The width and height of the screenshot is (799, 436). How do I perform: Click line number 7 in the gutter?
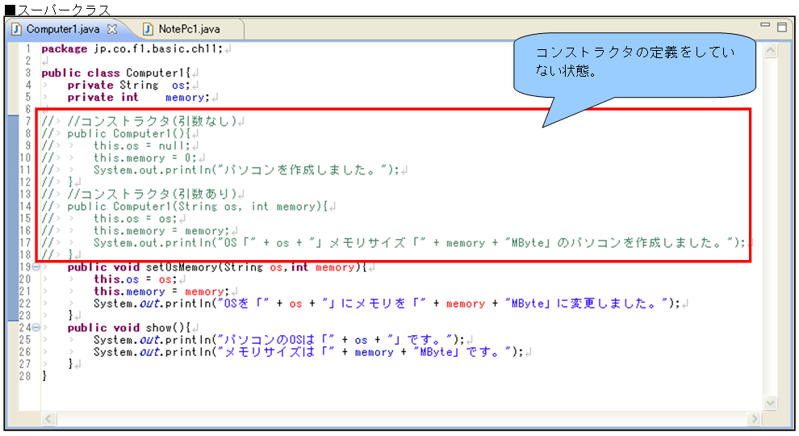(x=27, y=121)
